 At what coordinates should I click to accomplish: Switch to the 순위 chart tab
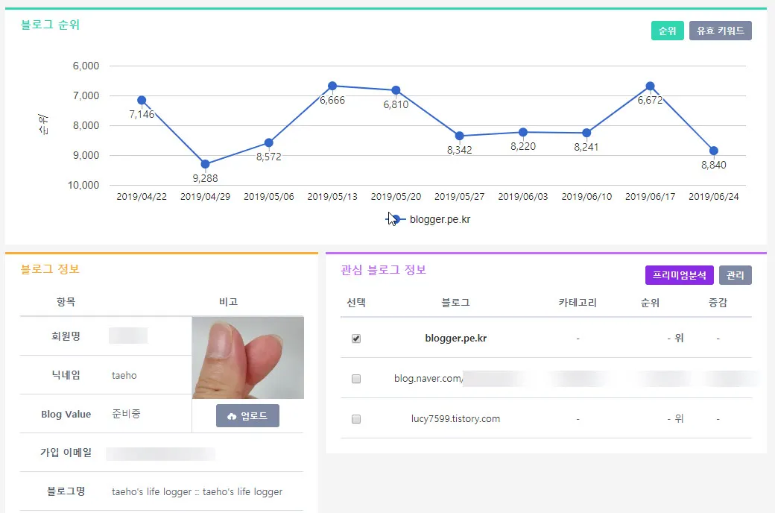point(667,31)
